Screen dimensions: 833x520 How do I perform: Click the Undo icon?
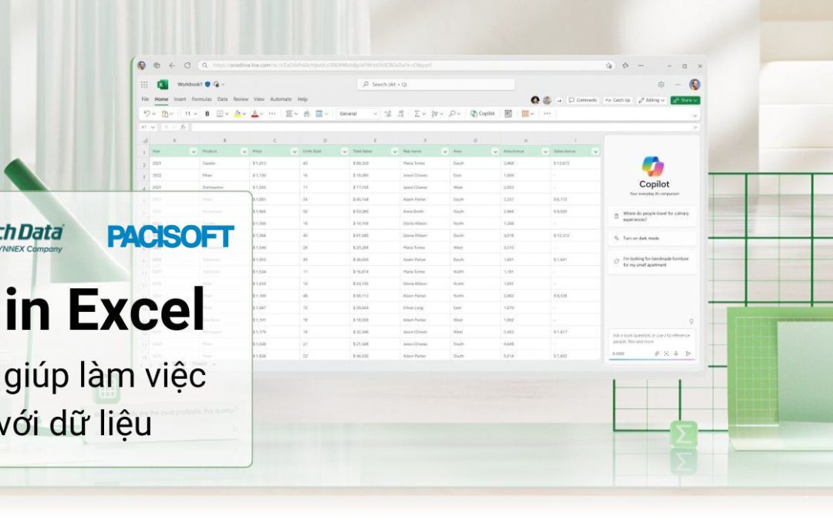148,113
